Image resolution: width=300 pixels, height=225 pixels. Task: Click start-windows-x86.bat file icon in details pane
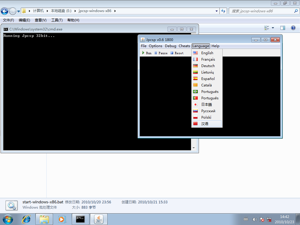(11, 205)
